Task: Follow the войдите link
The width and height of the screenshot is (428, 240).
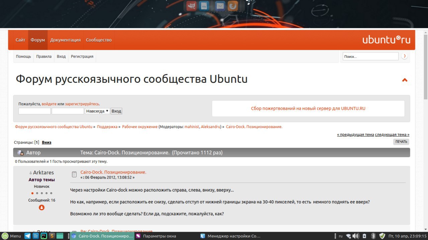Action: point(49,104)
